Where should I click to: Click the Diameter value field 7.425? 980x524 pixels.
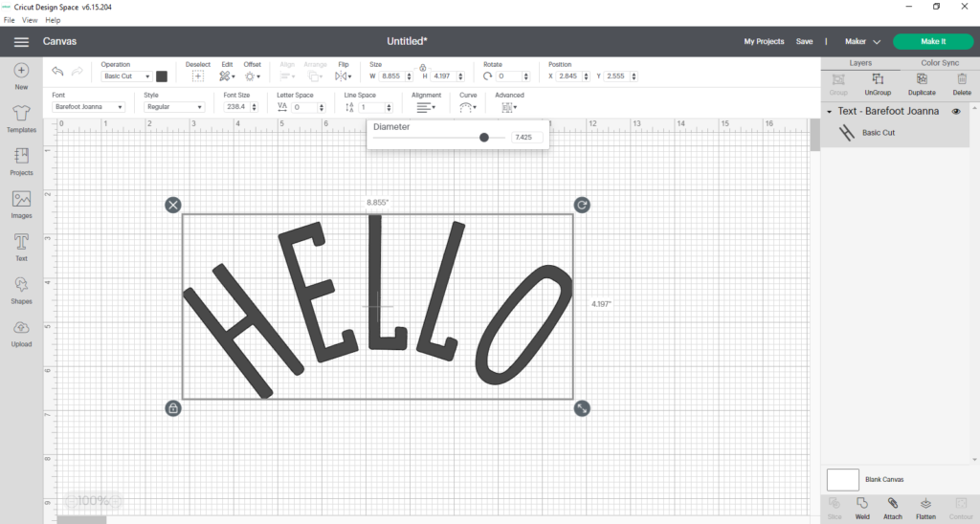[526, 138]
